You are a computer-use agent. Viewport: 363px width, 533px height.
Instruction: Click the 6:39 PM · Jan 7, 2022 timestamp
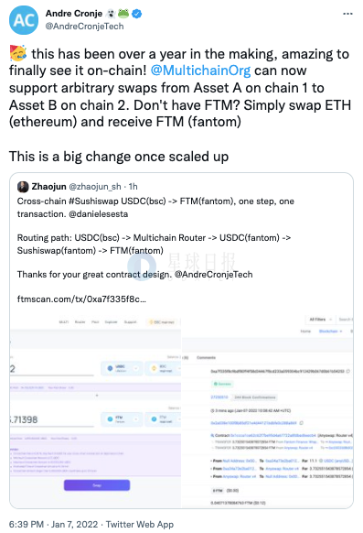click(x=53, y=524)
